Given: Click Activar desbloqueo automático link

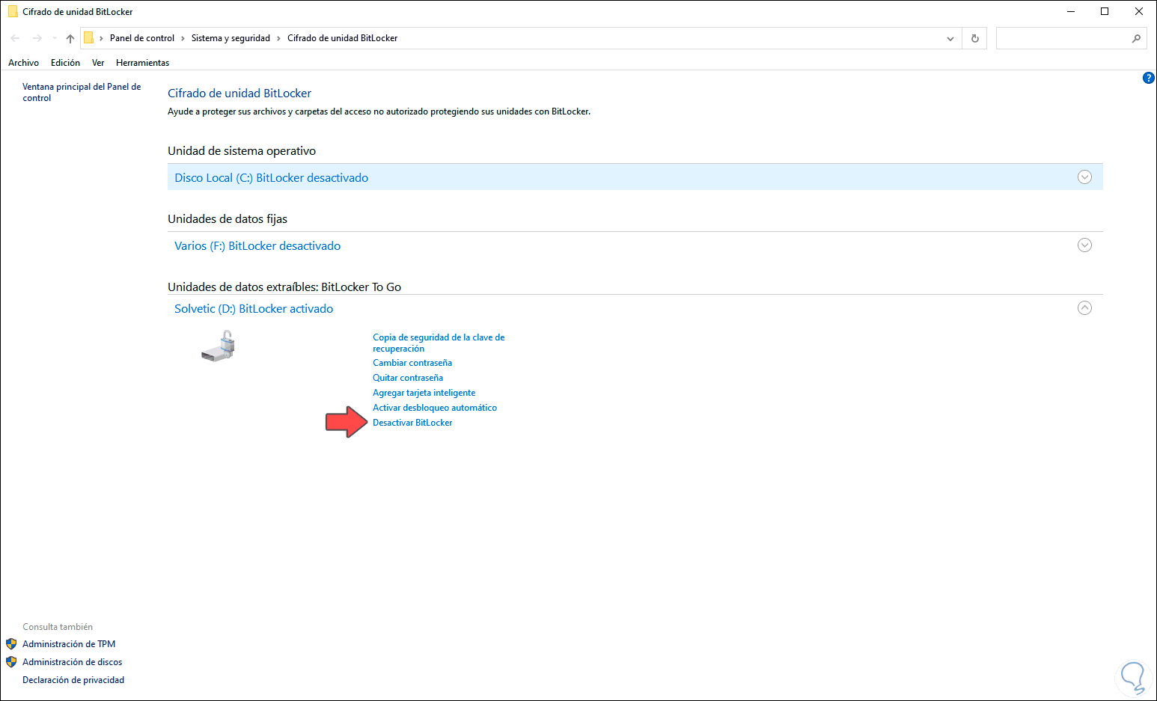Looking at the screenshot, I should [x=435, y=408].
